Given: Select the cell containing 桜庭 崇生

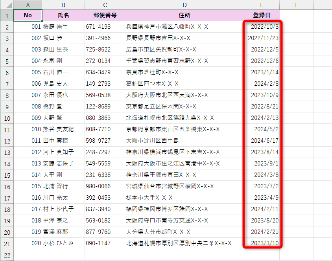Looking at the screenshot, I should click(x=63, y=27).
